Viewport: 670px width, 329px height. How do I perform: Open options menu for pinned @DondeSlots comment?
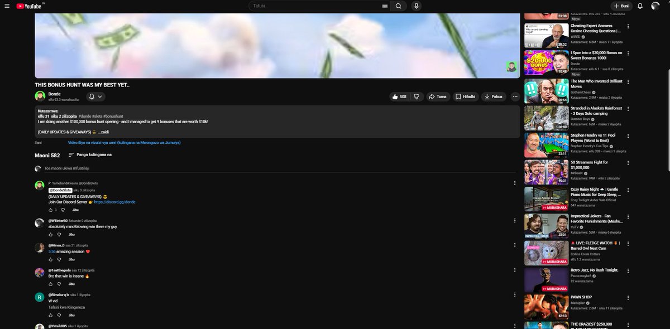pyautogui.click(x=515, y=183)
